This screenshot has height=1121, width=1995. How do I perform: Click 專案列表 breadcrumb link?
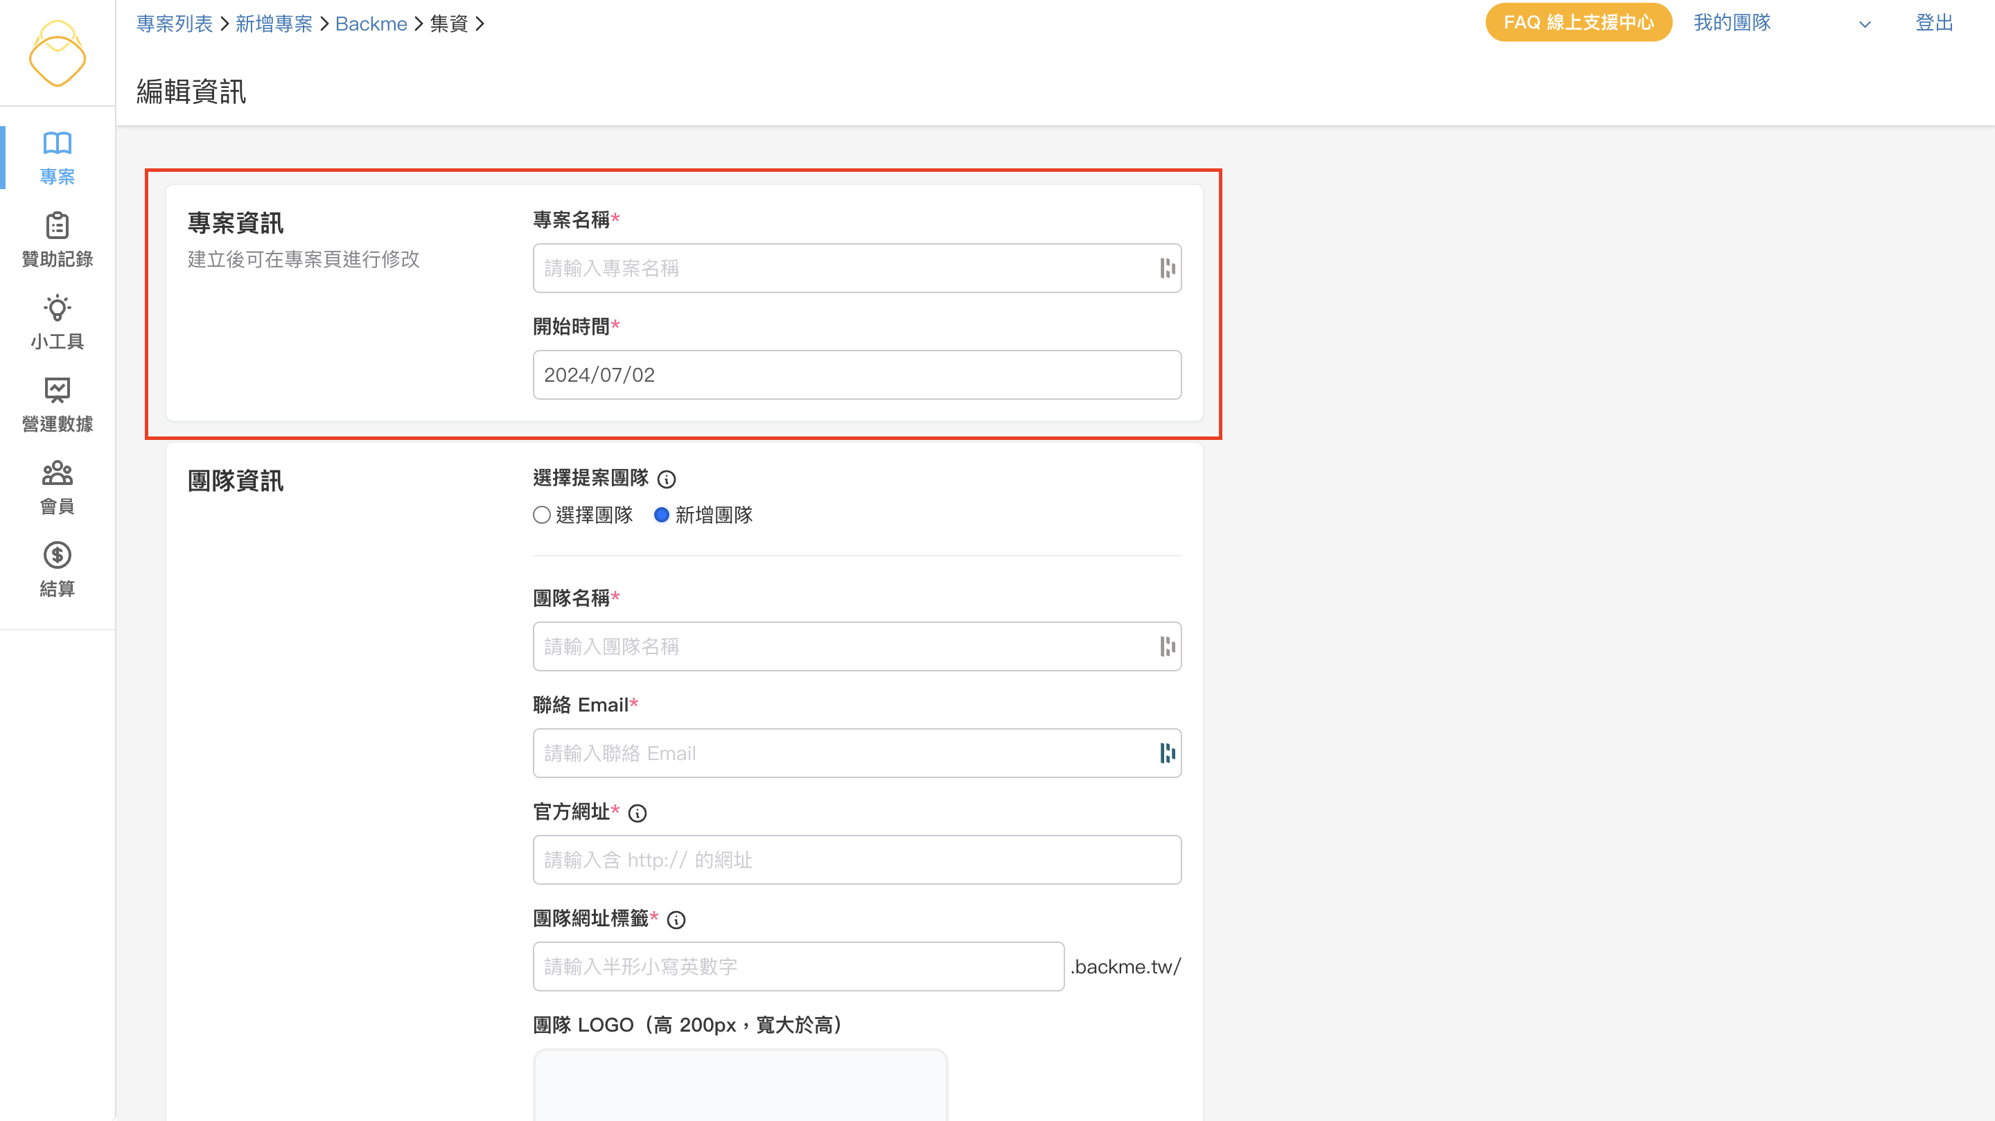tap(174, 24)
